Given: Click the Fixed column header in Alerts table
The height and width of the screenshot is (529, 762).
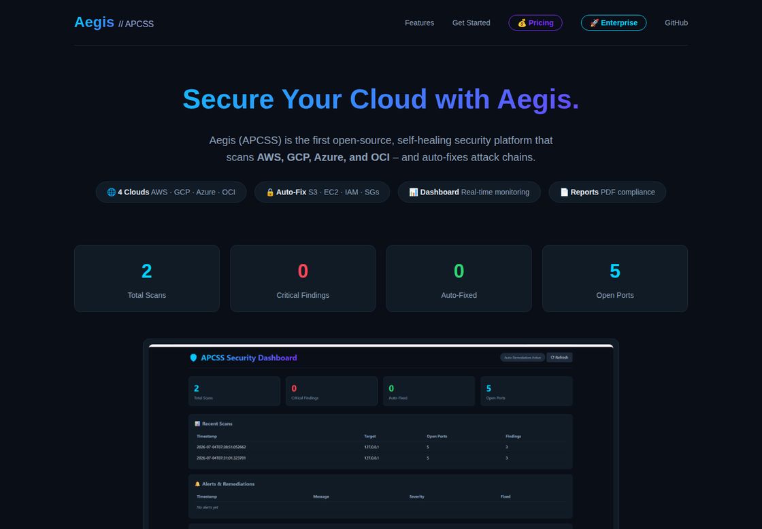Looking at the screenshot, I should [506, 496].
